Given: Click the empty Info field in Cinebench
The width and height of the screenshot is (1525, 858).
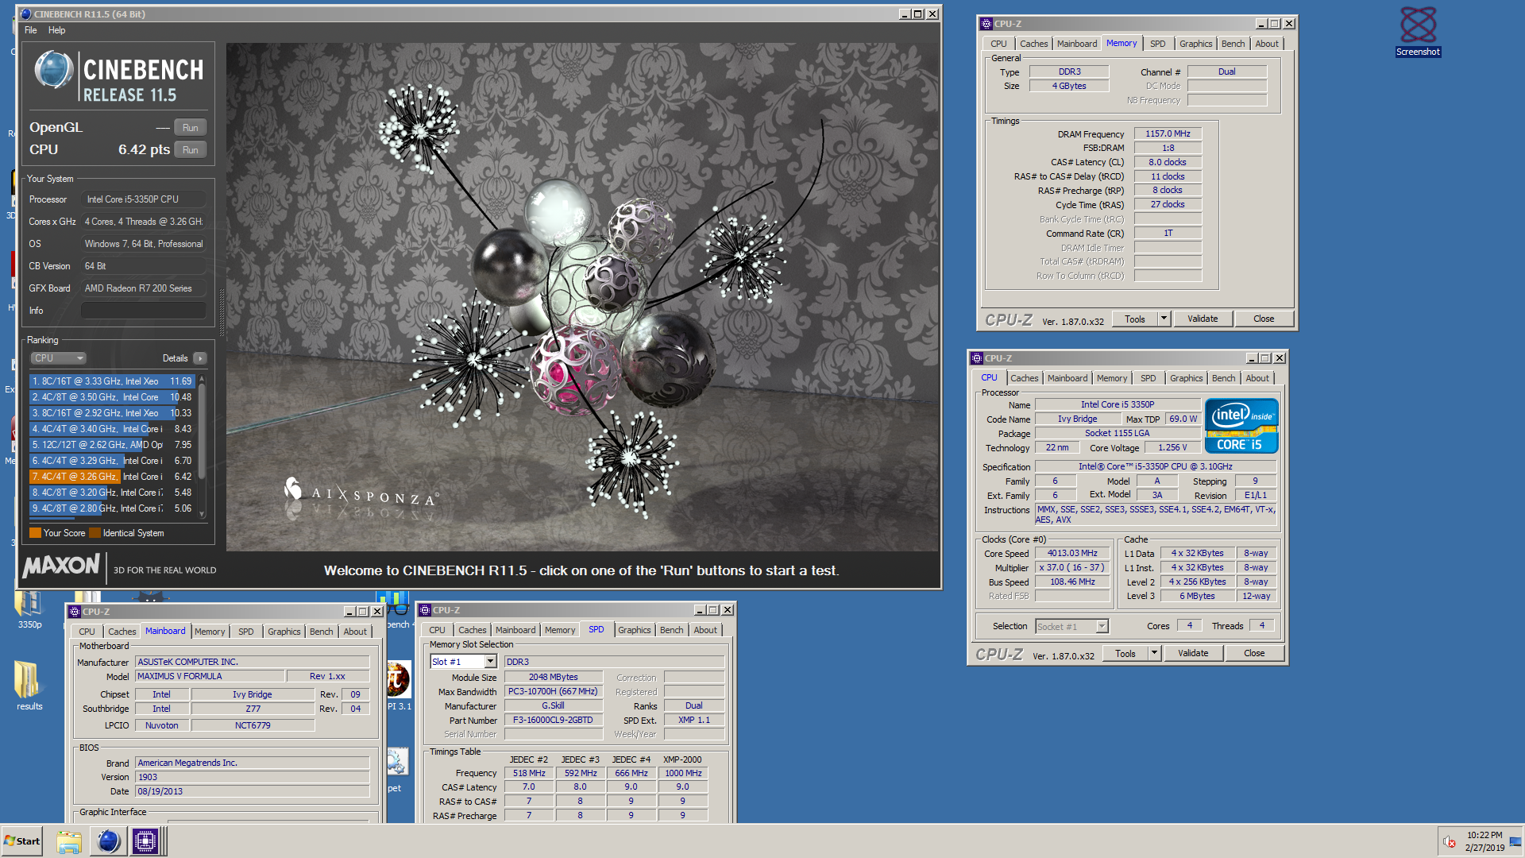Looking at the screenshot, I should (x=144, y=311).
